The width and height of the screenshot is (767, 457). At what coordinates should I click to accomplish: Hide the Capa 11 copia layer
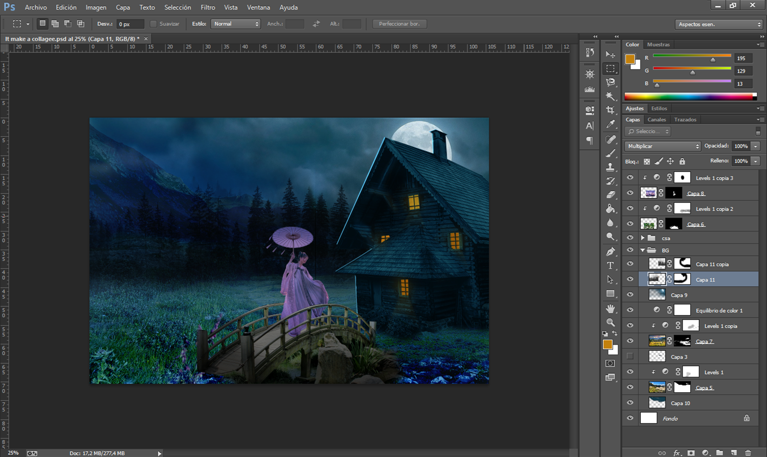point(630,264)
